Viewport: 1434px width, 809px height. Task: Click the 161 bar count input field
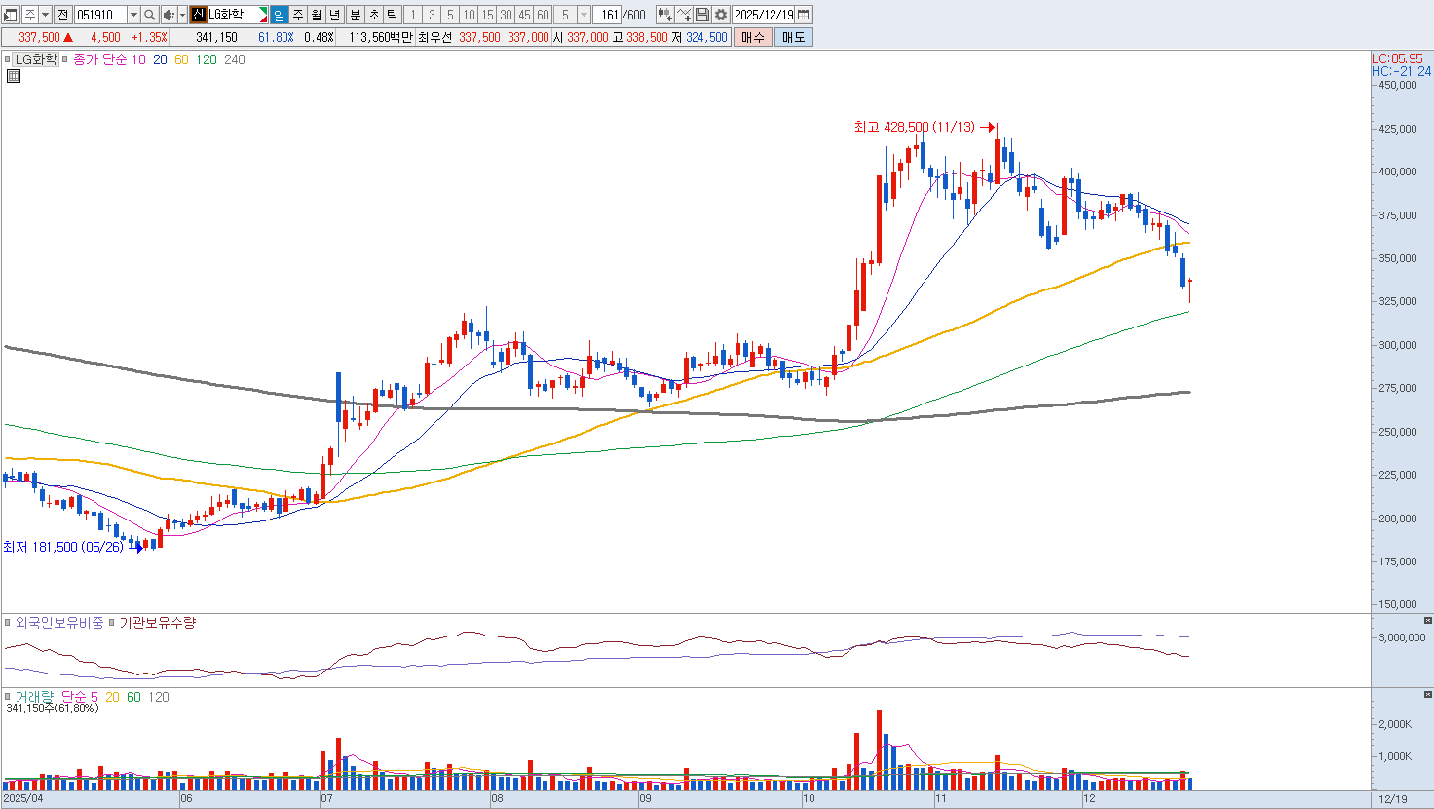[x=609, y=15]
